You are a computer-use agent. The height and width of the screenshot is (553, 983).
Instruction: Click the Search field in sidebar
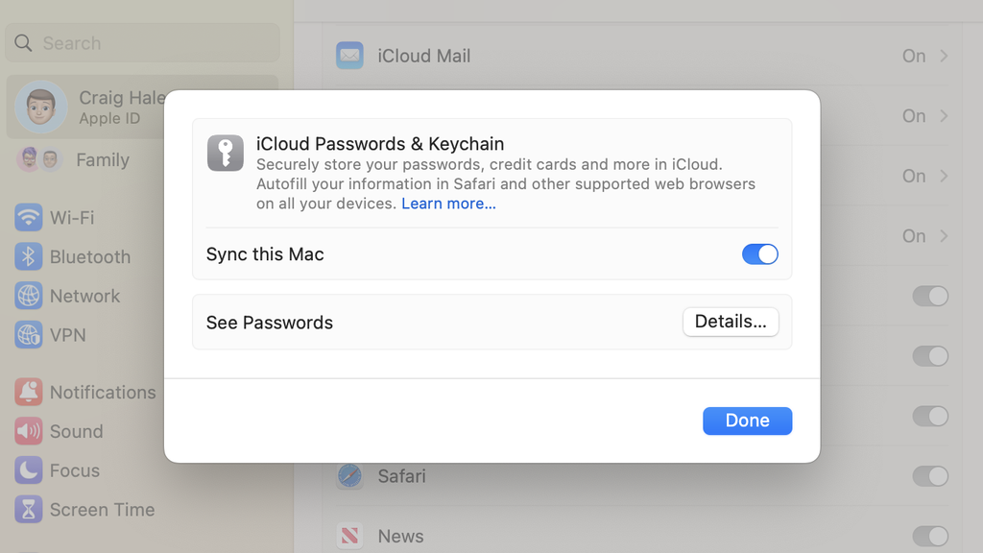pyautogui.click(x=142, y=43)
